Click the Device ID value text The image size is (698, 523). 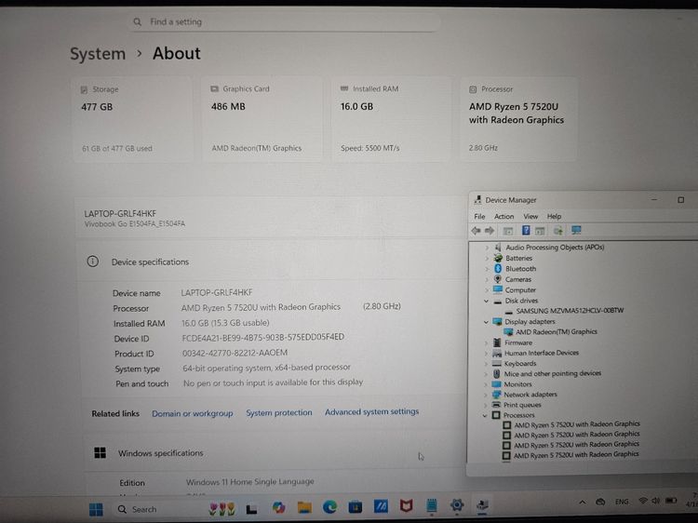coord(263,338)
